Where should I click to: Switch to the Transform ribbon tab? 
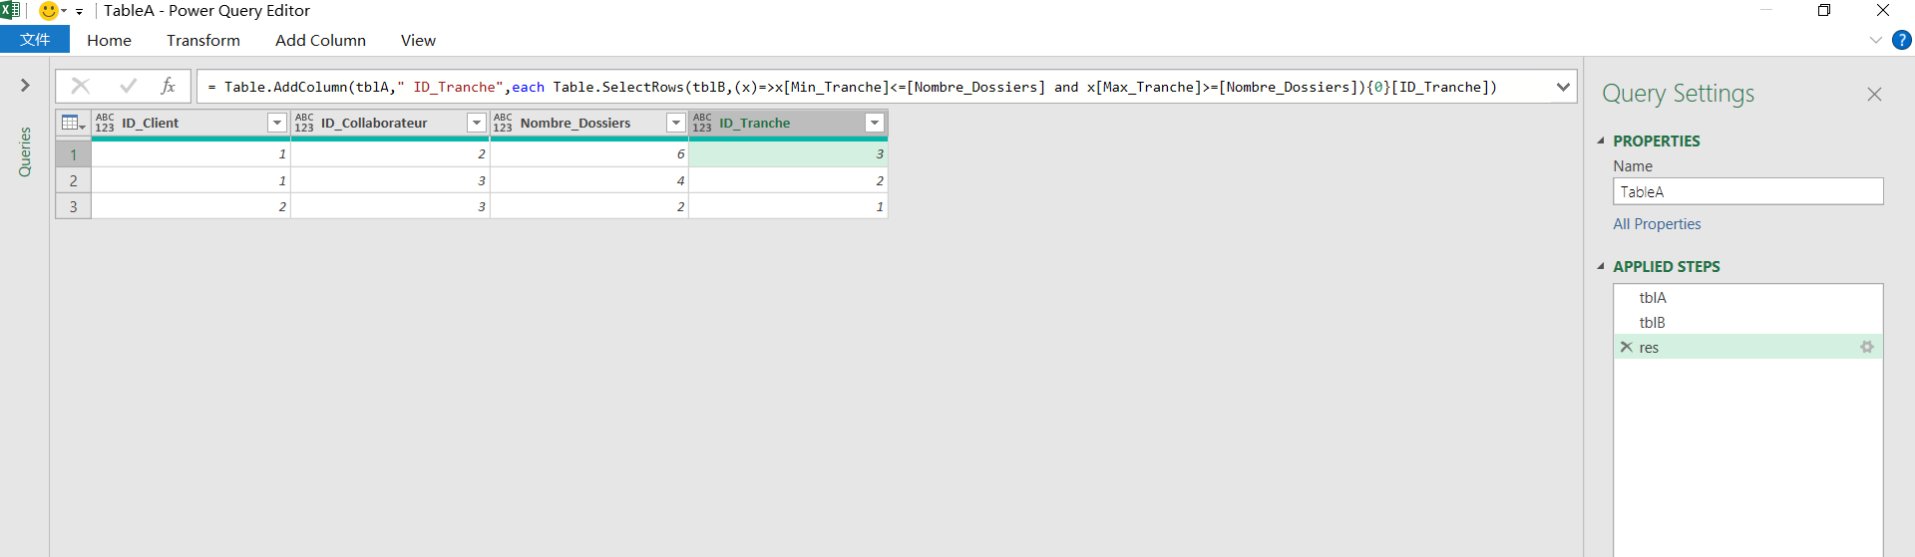203,40
